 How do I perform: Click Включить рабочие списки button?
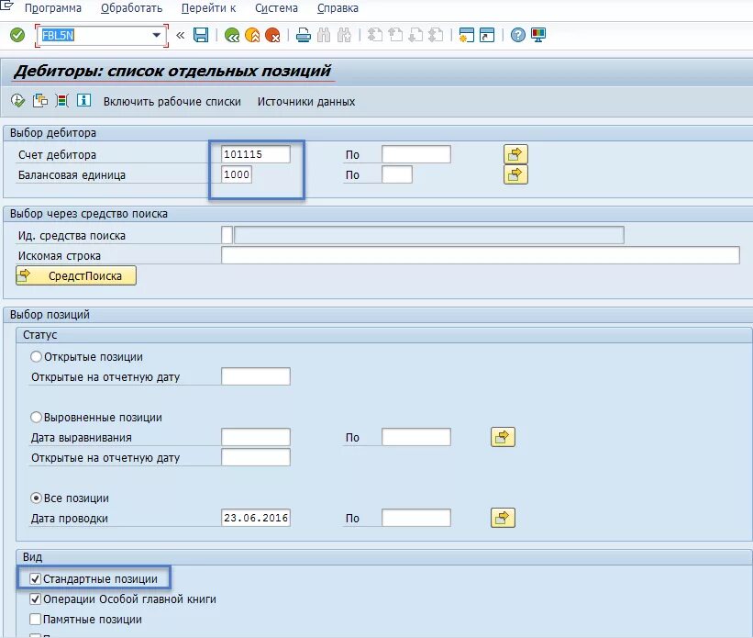point(172,102)
